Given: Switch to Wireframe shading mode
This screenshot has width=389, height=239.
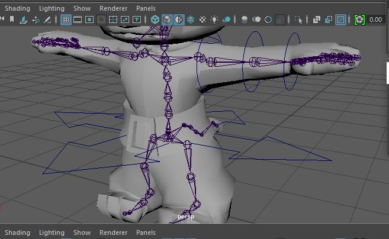Looking at the screenshot, I should point(155,20).
